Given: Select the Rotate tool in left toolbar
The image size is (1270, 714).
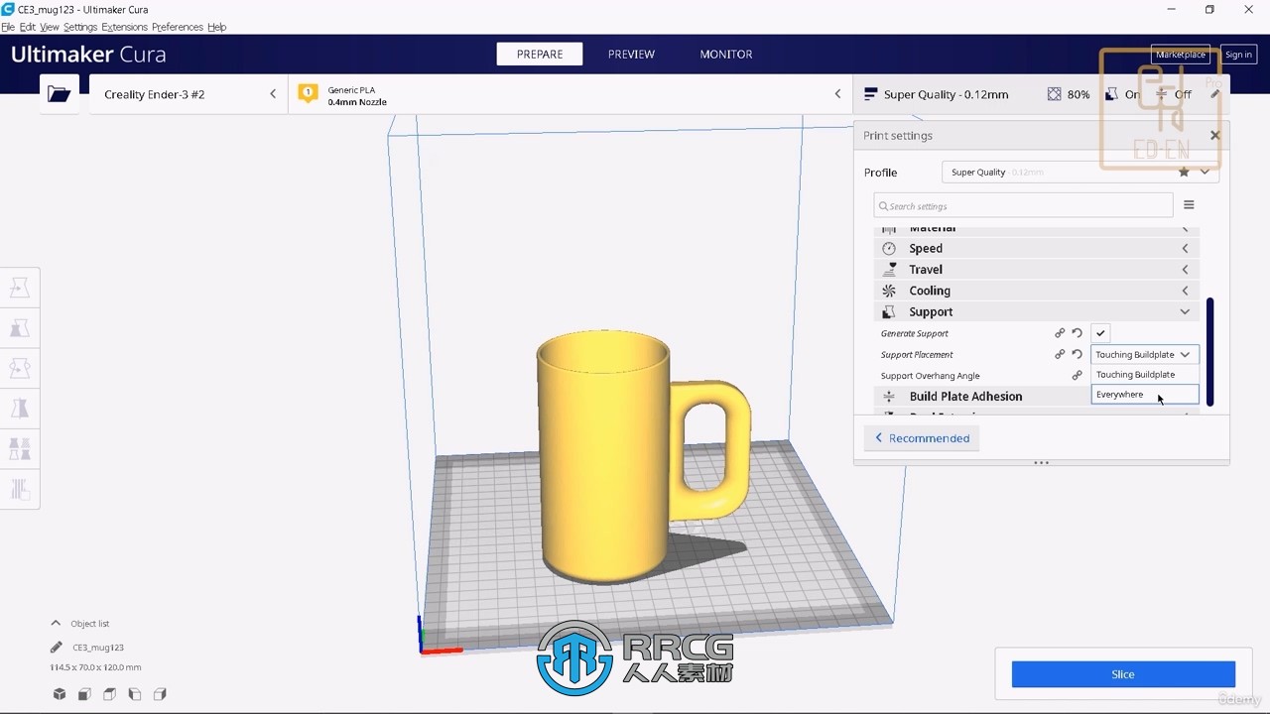Looking at the screenshot, I should pos(20,369).
